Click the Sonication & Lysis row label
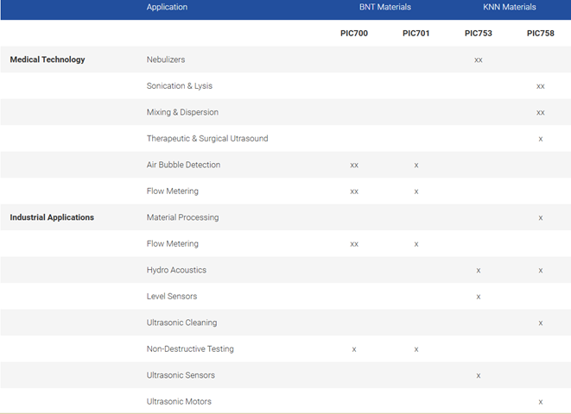The height and width of the screenshot is (414, 571). [180, 86]
